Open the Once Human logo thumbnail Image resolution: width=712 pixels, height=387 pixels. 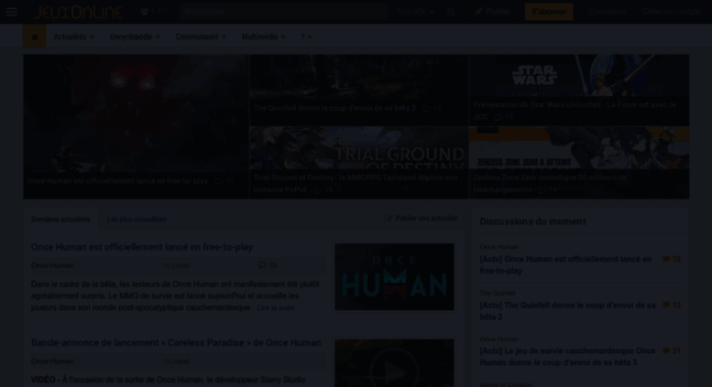[x=394, y=277]
